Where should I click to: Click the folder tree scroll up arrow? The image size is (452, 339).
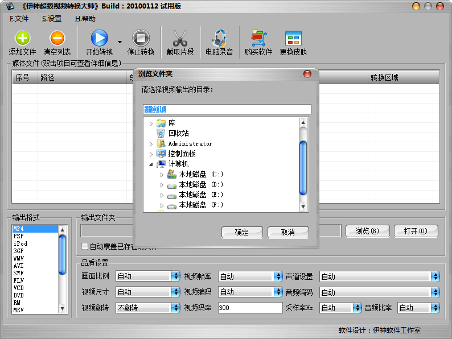click(x=303, y=122)
